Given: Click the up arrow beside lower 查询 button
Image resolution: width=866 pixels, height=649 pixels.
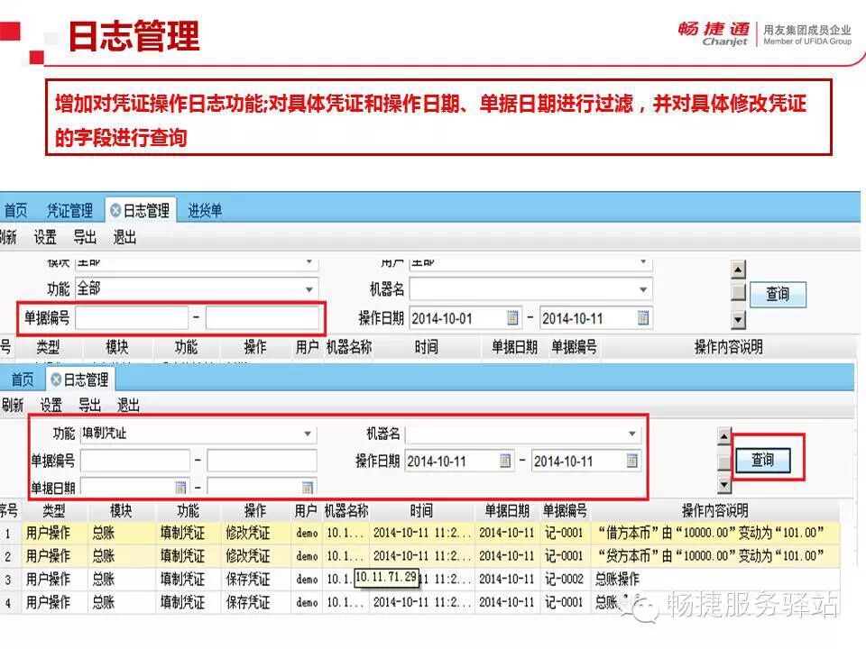Looking at the screenshot, I should (x=724, y=436).
